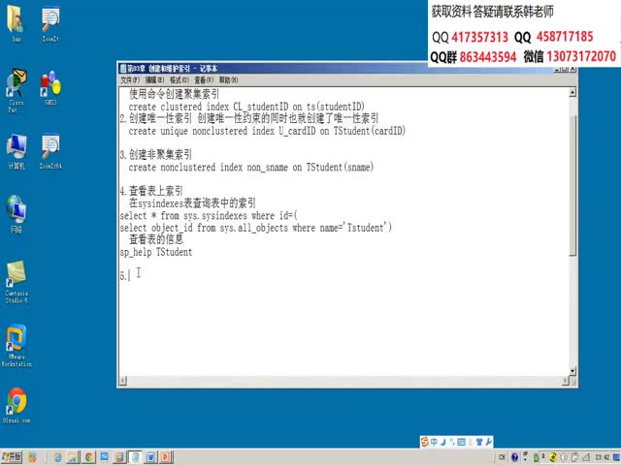Click Notepad vertical scrollbar down arrow
The image size is (621, 465).
click(572, 371)
